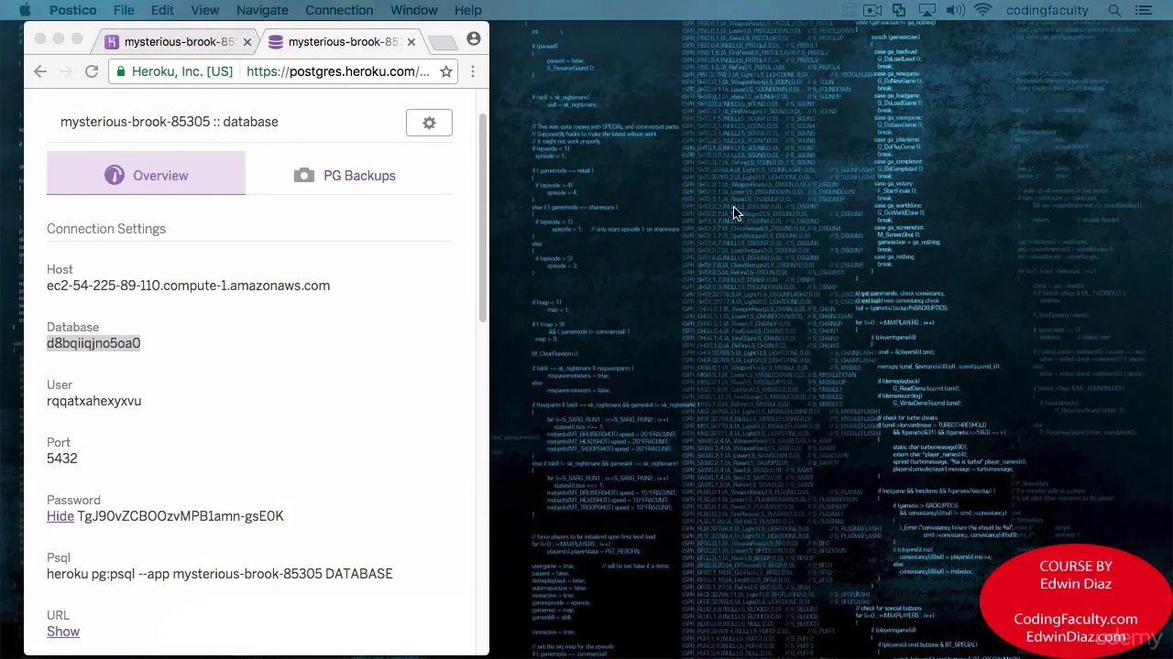Select the first Heroku tab with H icon

pos(174,41)
